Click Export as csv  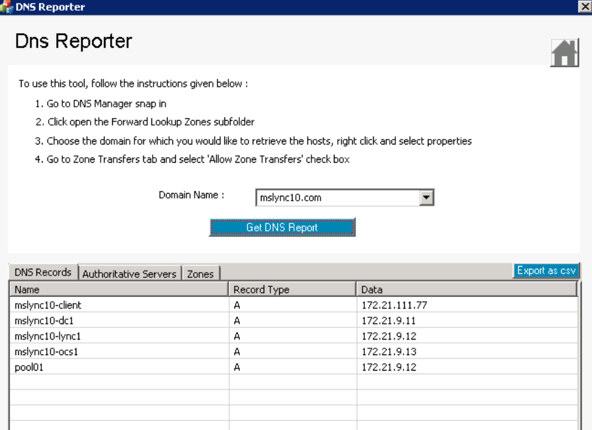[x=546, y=269]
